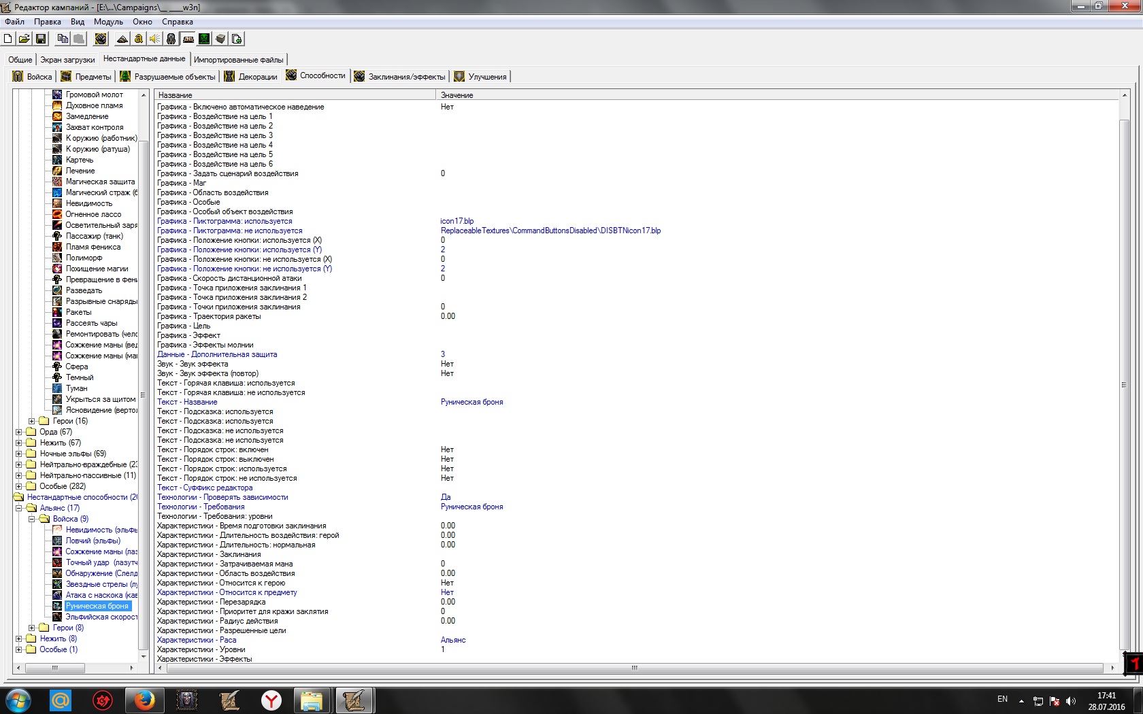Click the Громовой молот ability icon
The height and width of the screenshot is (714, 1143).
point(57,95)
